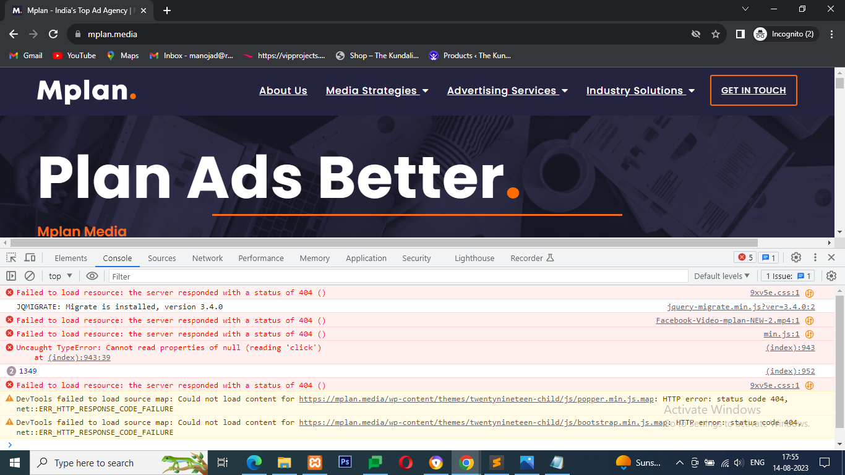This screenshot has height=475, width=845.
Task: Expand the Industry Solutions menu
Action: point(640,90)
